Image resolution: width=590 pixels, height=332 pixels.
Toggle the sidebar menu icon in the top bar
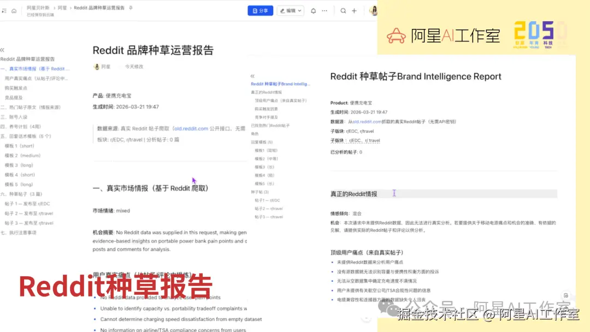pos(4,11)
